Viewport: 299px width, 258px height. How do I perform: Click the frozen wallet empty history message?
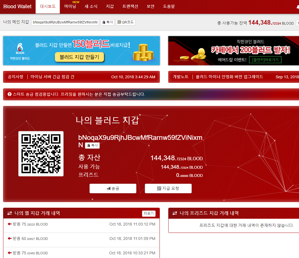[x=246, y=226]
